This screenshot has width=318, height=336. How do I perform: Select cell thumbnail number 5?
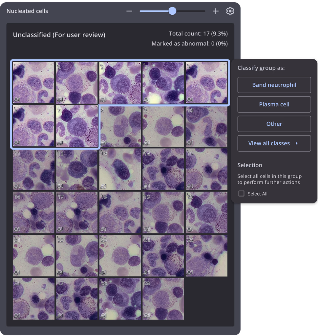click(x=206, y=83)
